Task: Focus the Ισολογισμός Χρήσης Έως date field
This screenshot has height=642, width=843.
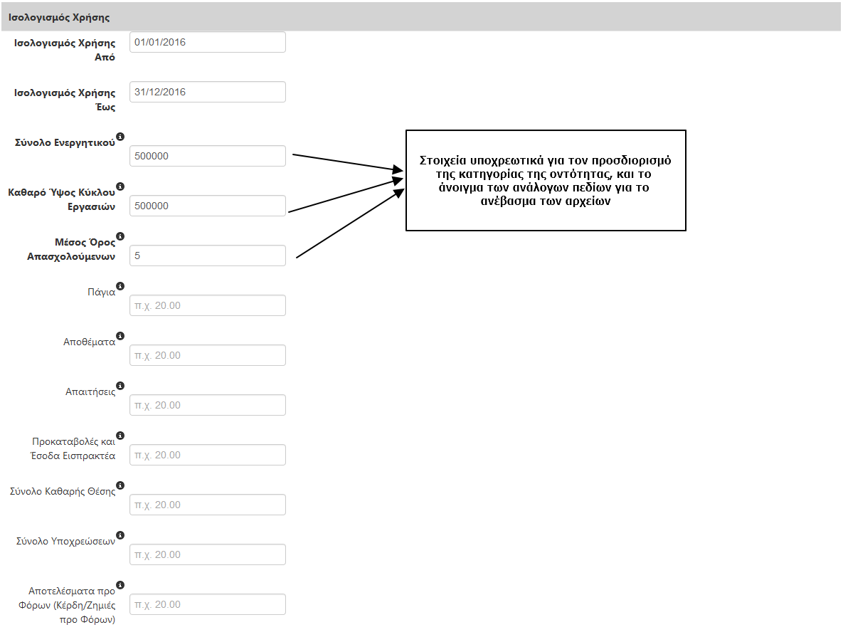Action: [x=207, y=92]
